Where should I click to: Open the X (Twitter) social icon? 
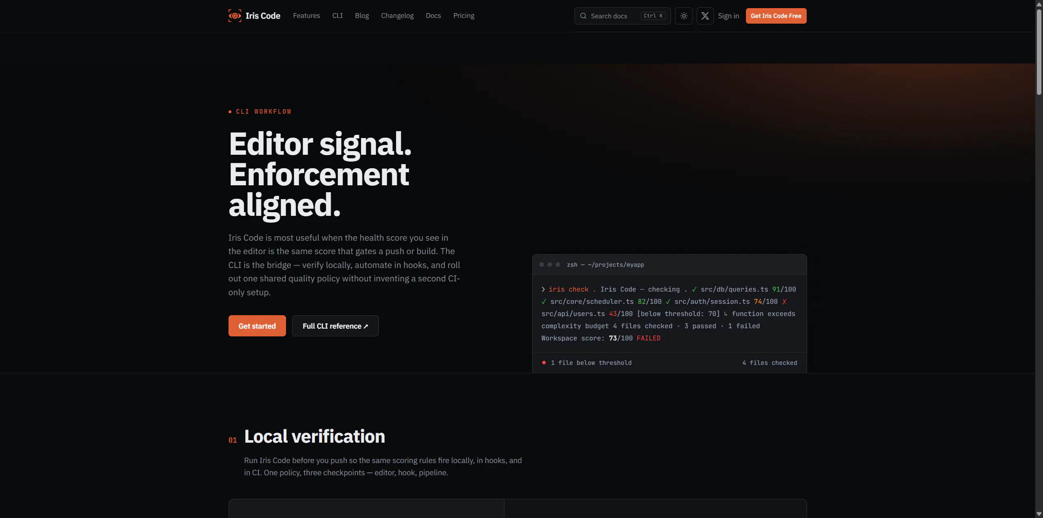tap(705, 16)
